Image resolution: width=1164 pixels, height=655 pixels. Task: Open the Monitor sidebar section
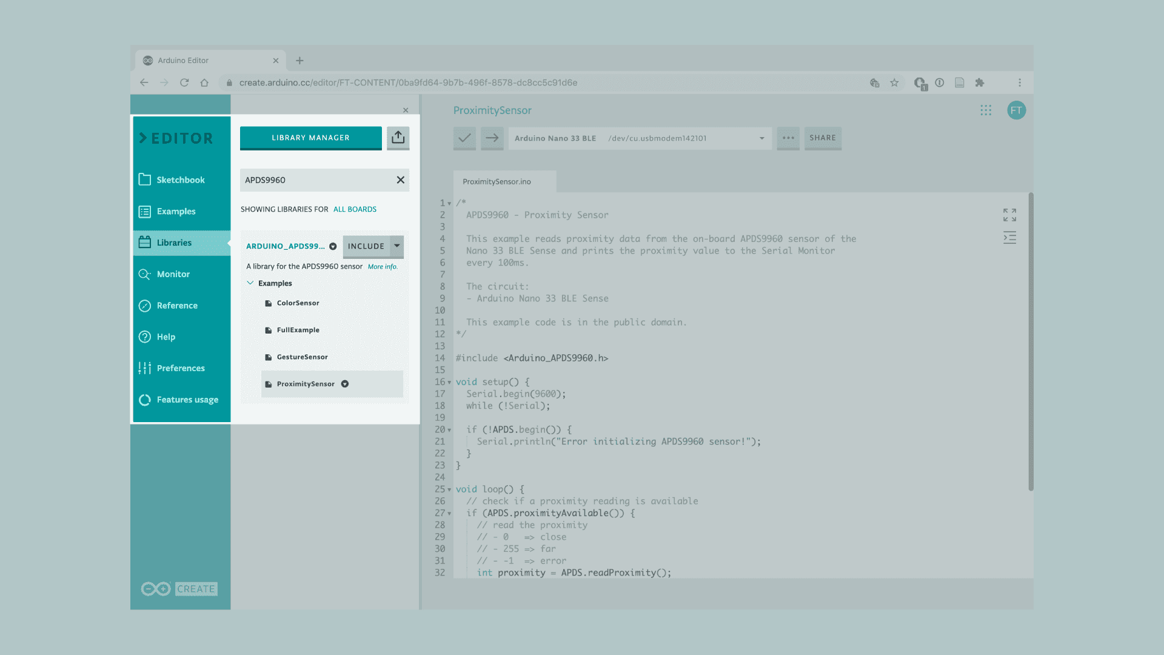pos(173,274)
